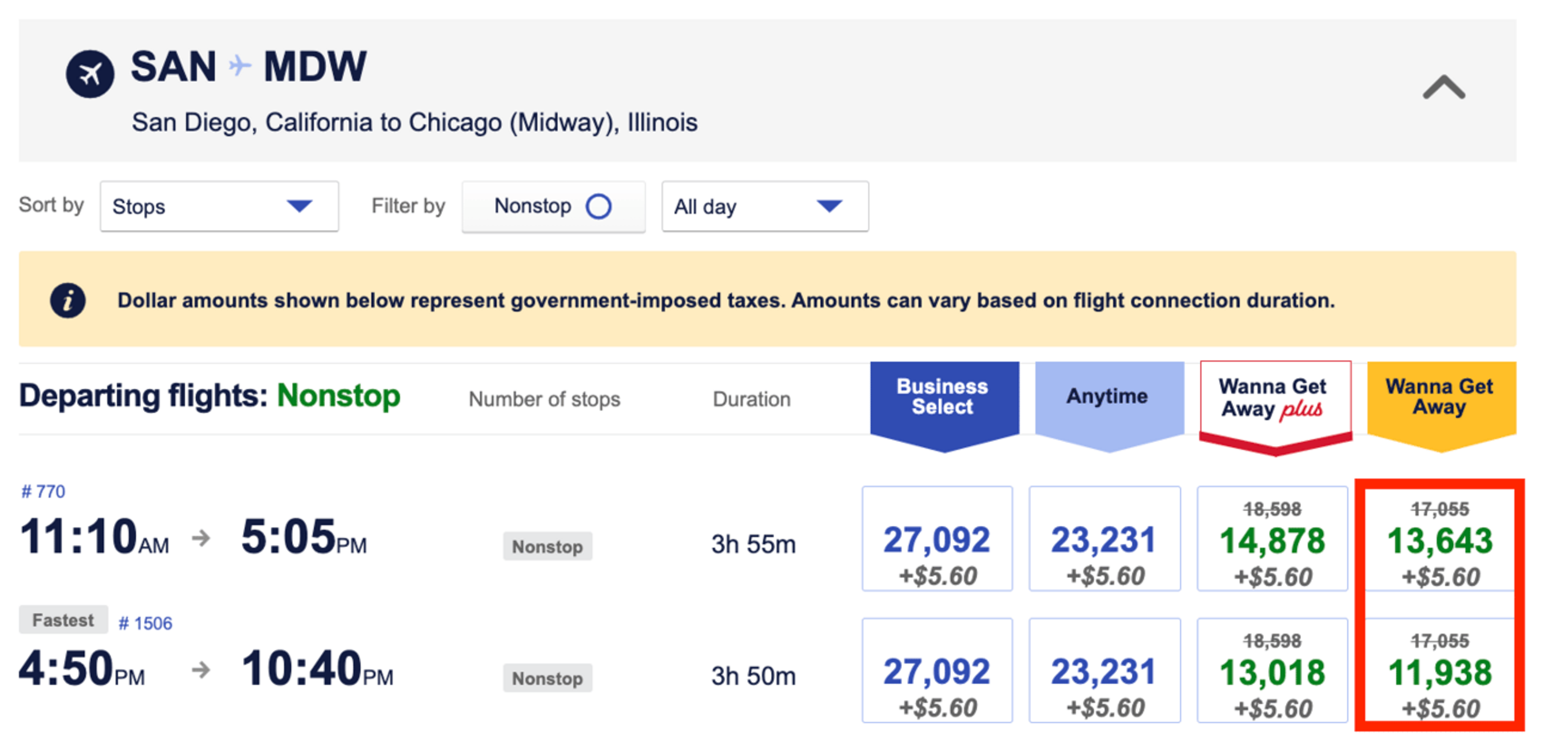Choose 23,231 Anytime fare for flight 770

click(1105, 539)
